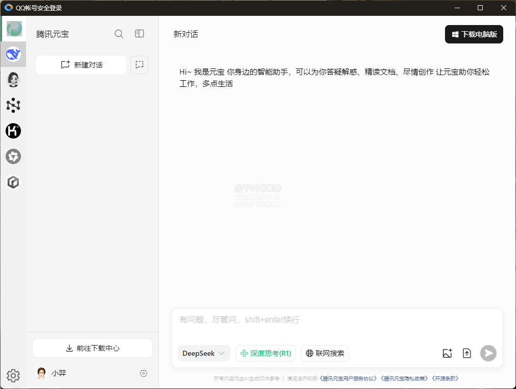Toggle 联网搜索 web search option
This screenshot has height=389, width=516.
[325, 353]
